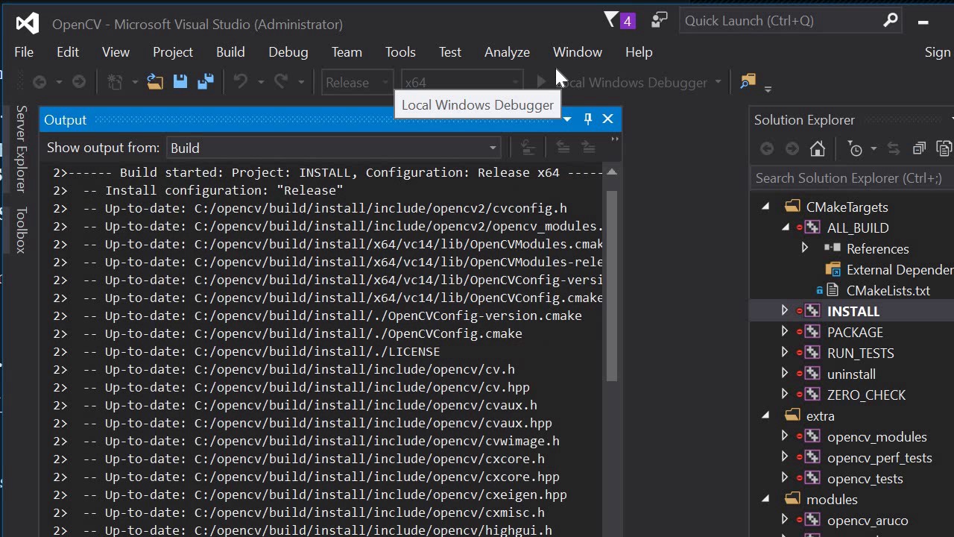Expand the RUN_TESTS project node
The image size is (954, 537).
coord(785,353)
